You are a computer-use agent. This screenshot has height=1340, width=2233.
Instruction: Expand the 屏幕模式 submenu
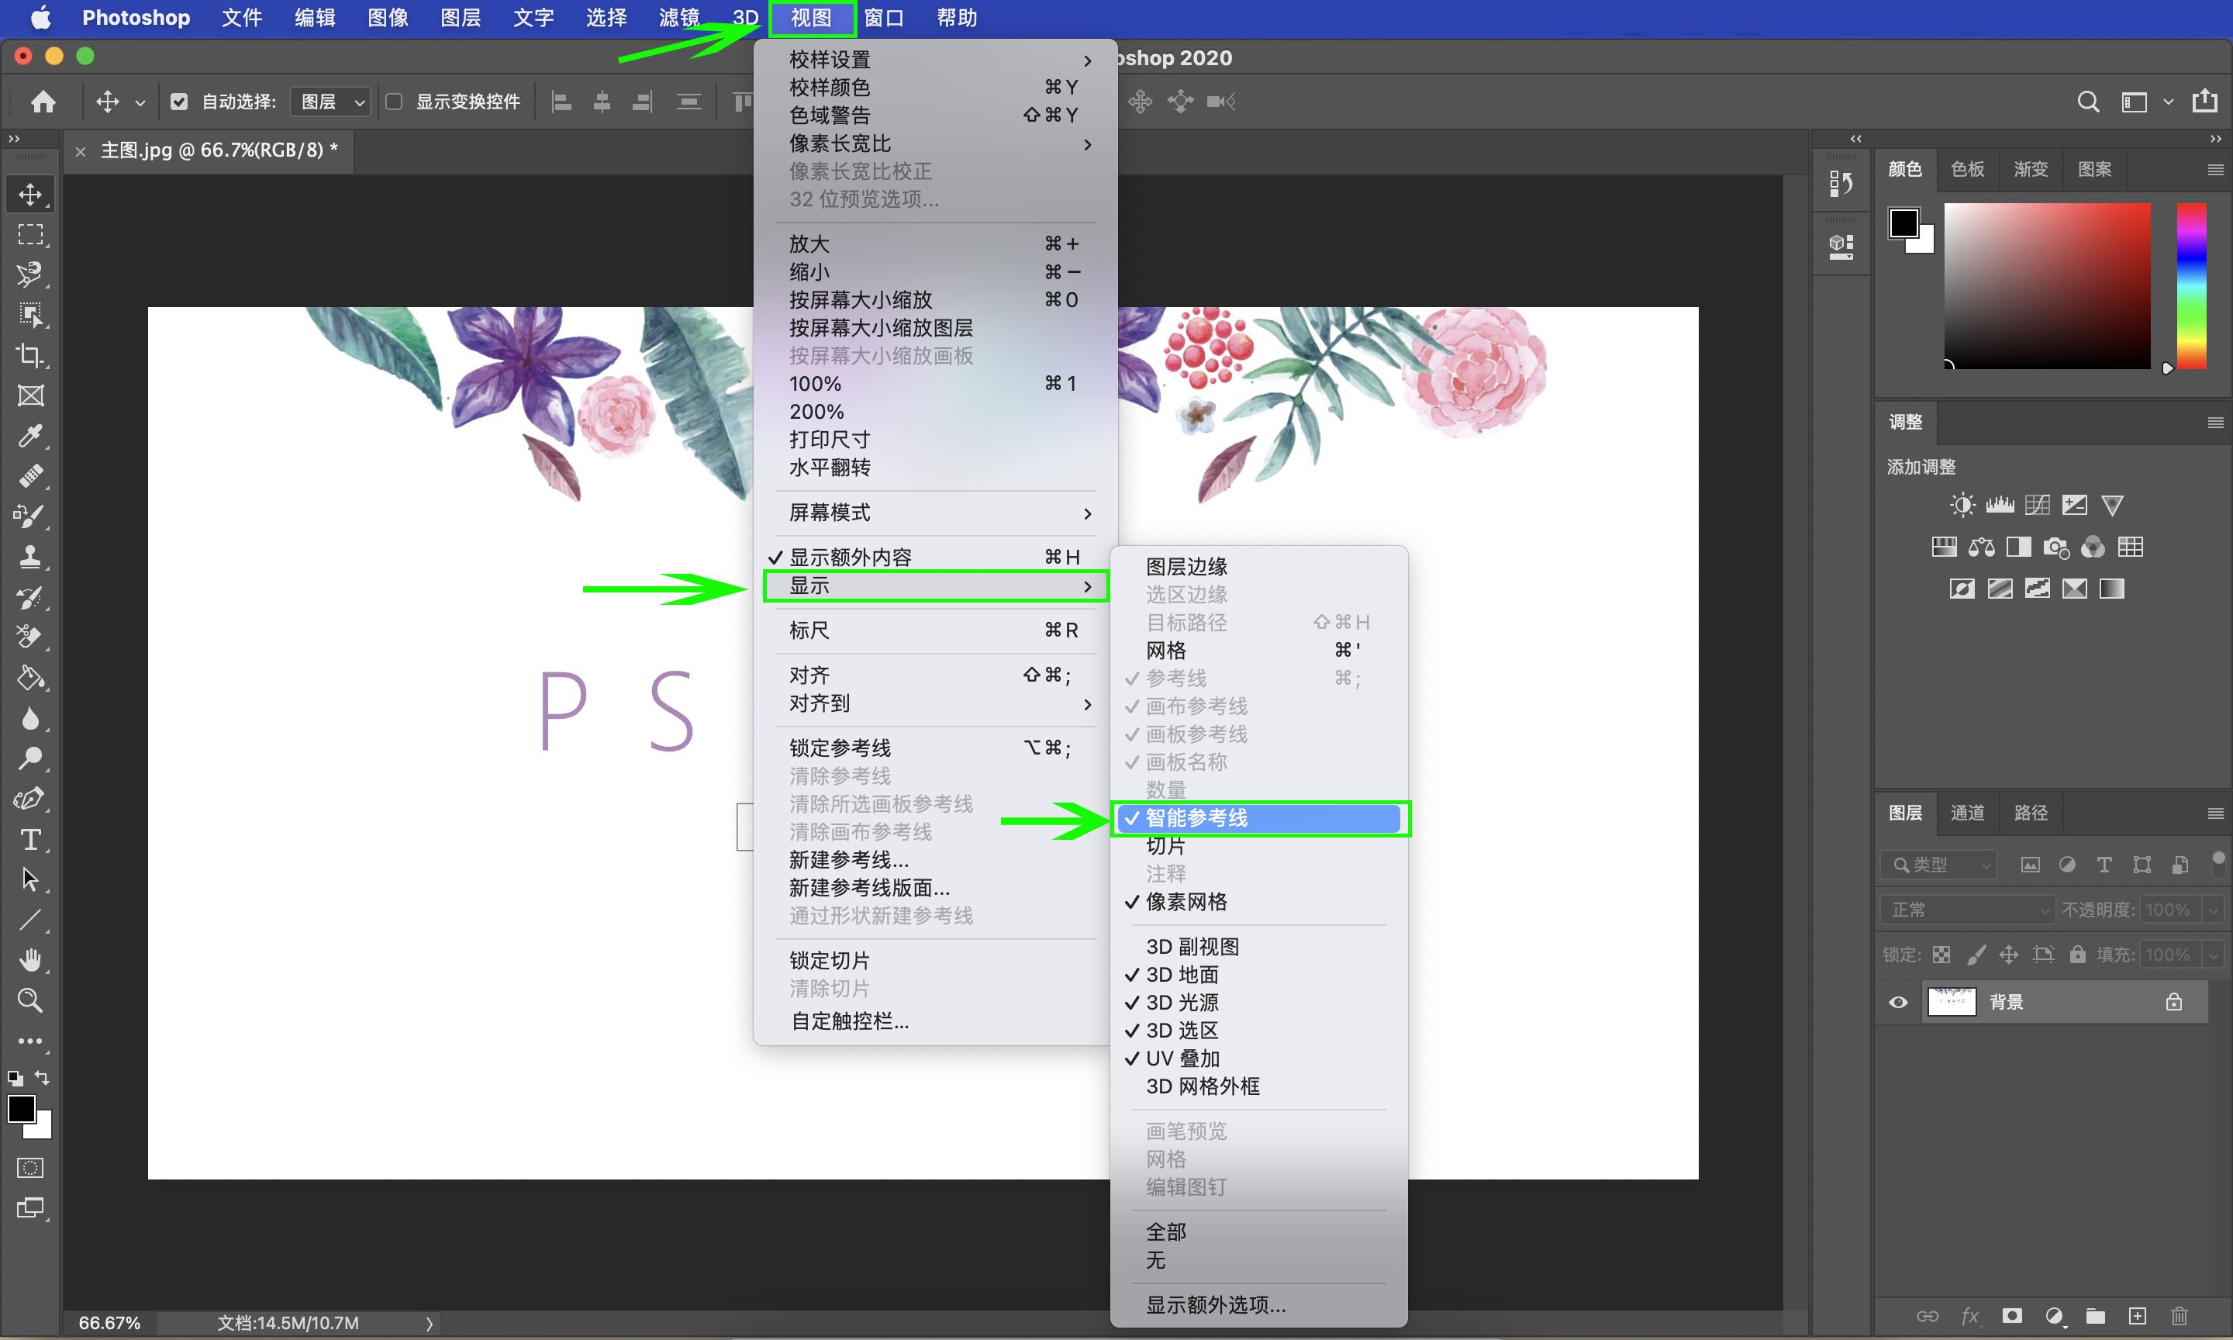[935, 513]
